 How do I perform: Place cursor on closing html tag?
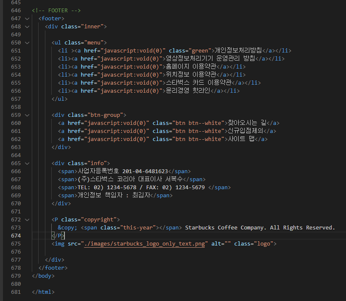pos(43,292)
